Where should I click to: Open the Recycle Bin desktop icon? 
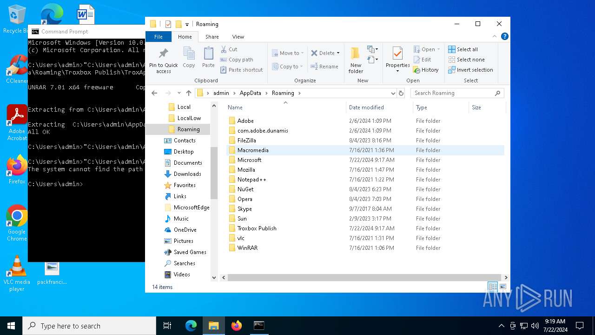point(16,20)
